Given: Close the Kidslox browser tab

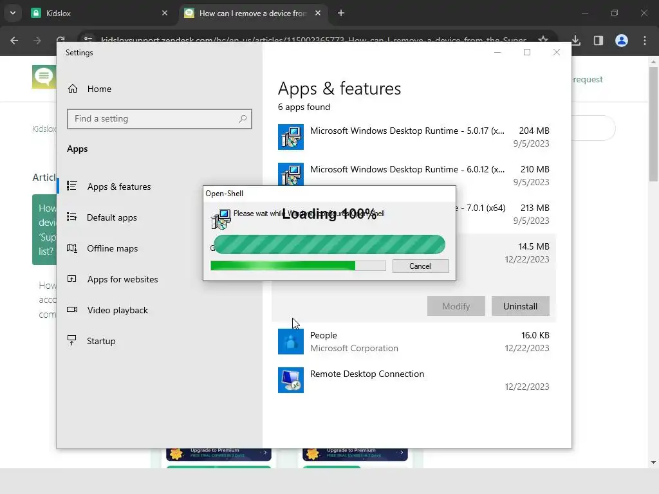Looking at the screenshot, I should tap(165, 13).
